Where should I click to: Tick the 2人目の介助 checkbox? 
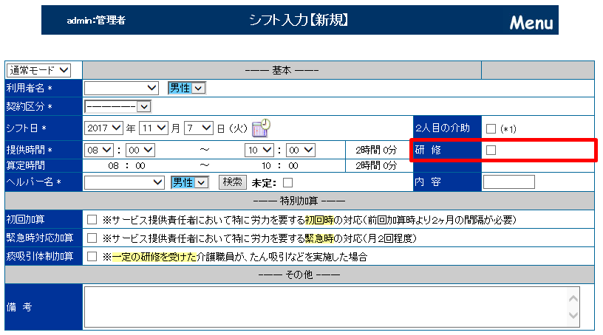point(491,128)
